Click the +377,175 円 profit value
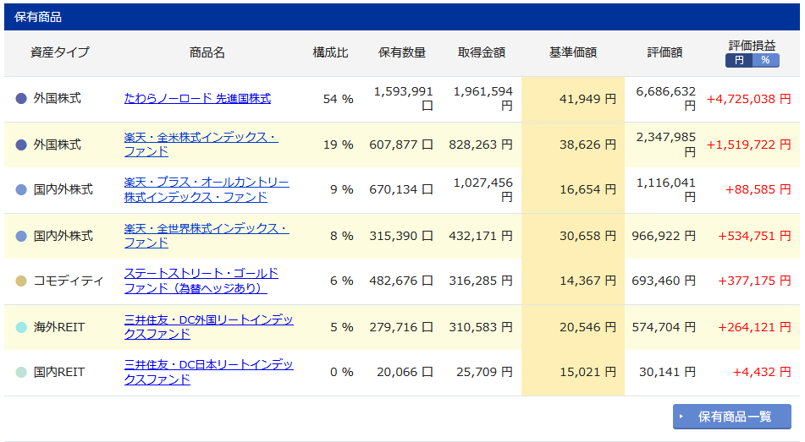Viewport: 805px width, 442px height. click(x=754, y=281)
